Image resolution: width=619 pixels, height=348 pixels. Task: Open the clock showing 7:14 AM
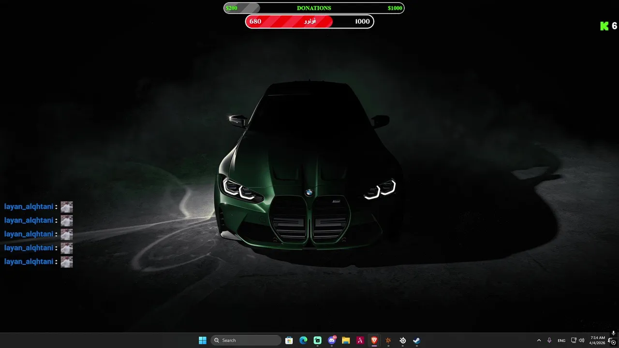[598, 340]
